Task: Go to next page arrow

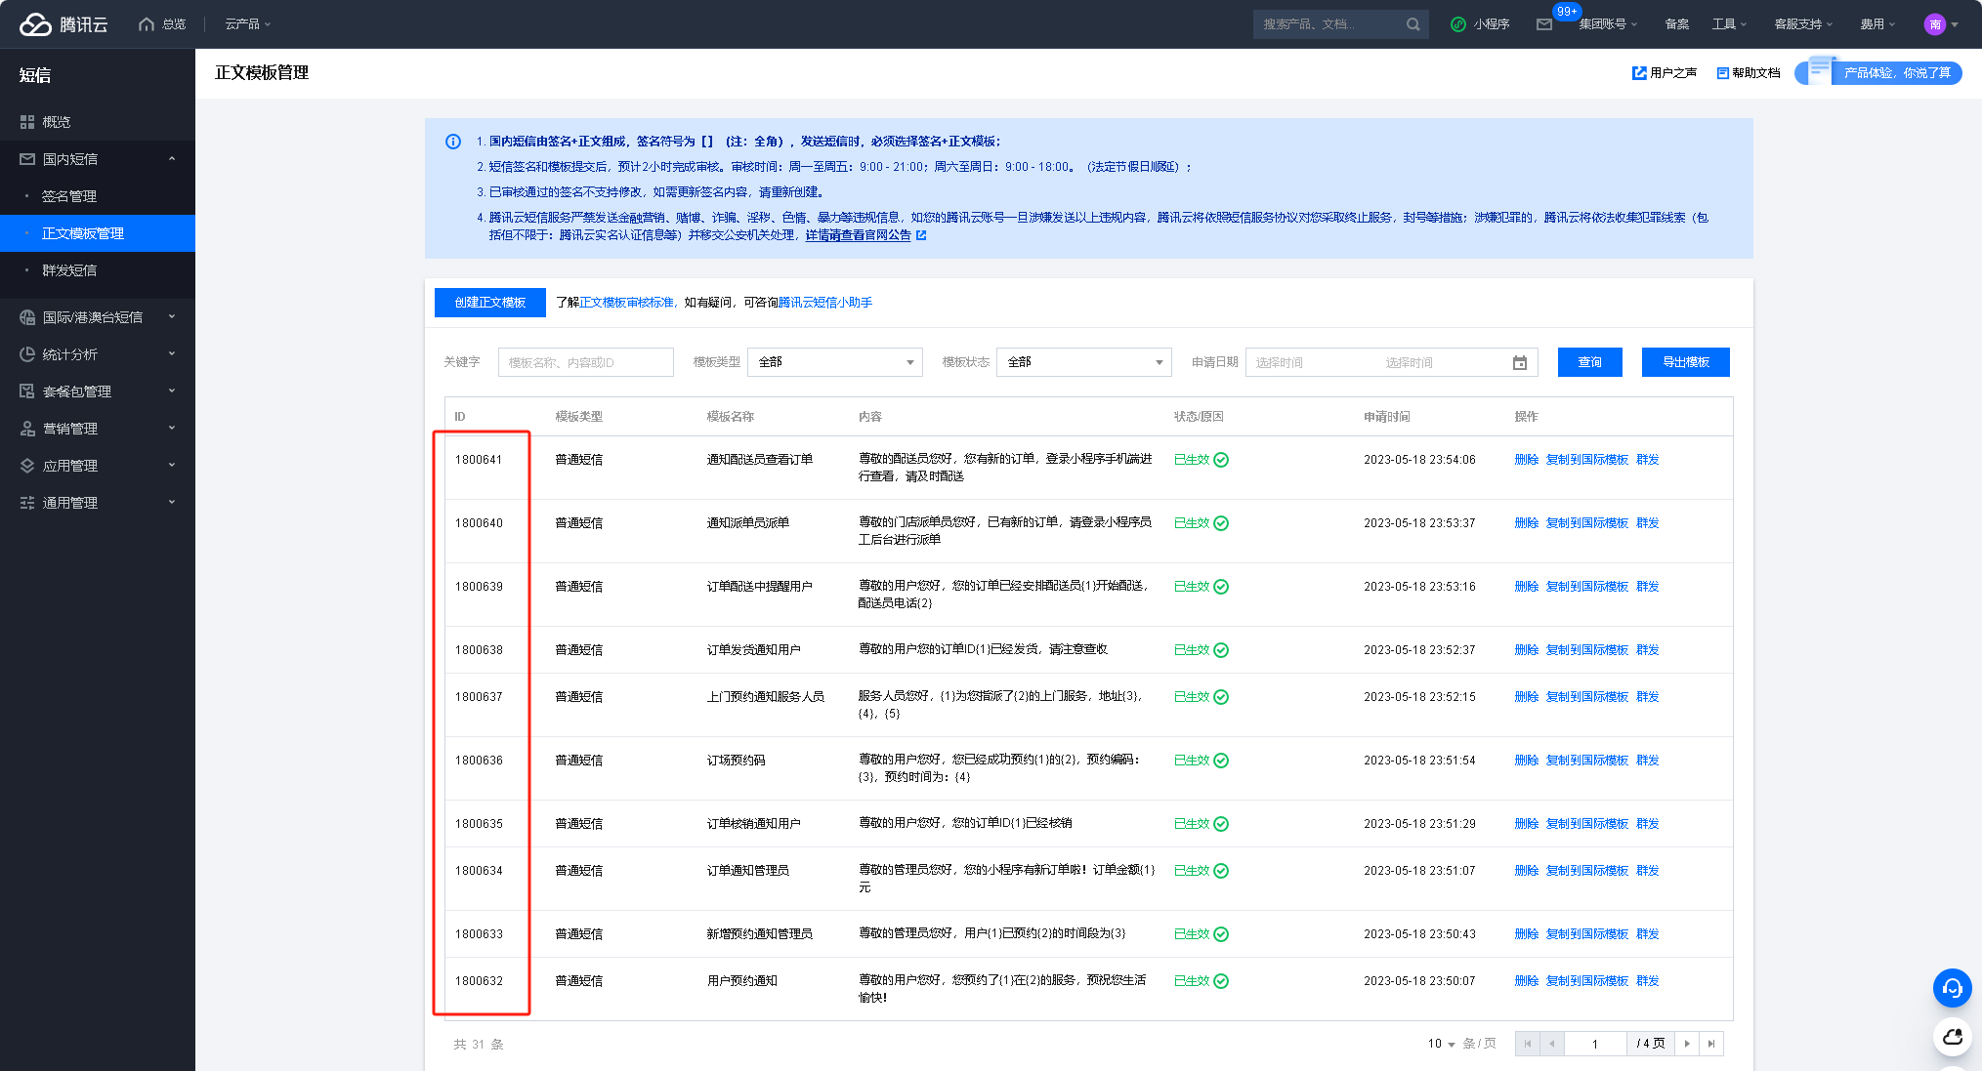Action: click(x=1687, y=1044)
